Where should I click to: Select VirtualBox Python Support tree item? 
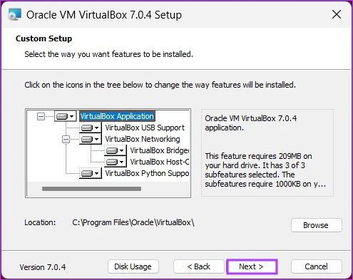click(147, 173)
